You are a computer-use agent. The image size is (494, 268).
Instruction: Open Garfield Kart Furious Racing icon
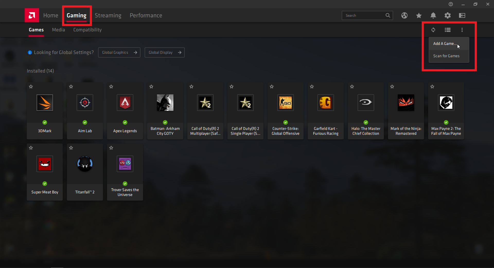[x=326, y=103]
